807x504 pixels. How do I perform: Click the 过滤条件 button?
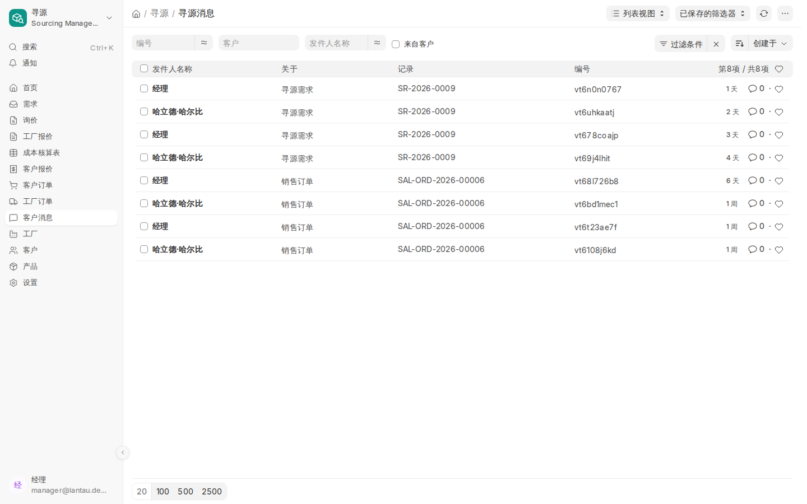pos(681,44)
